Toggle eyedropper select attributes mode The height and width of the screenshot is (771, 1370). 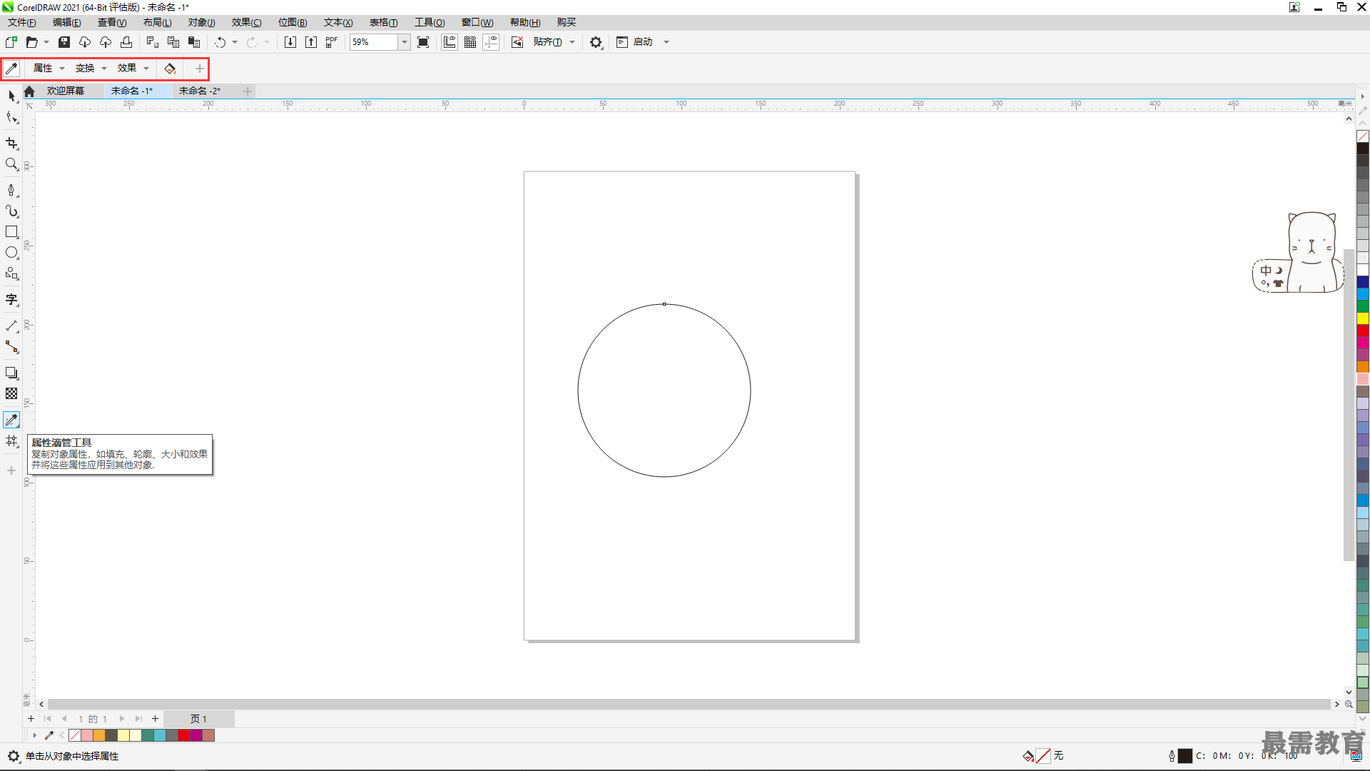point(11,69)
